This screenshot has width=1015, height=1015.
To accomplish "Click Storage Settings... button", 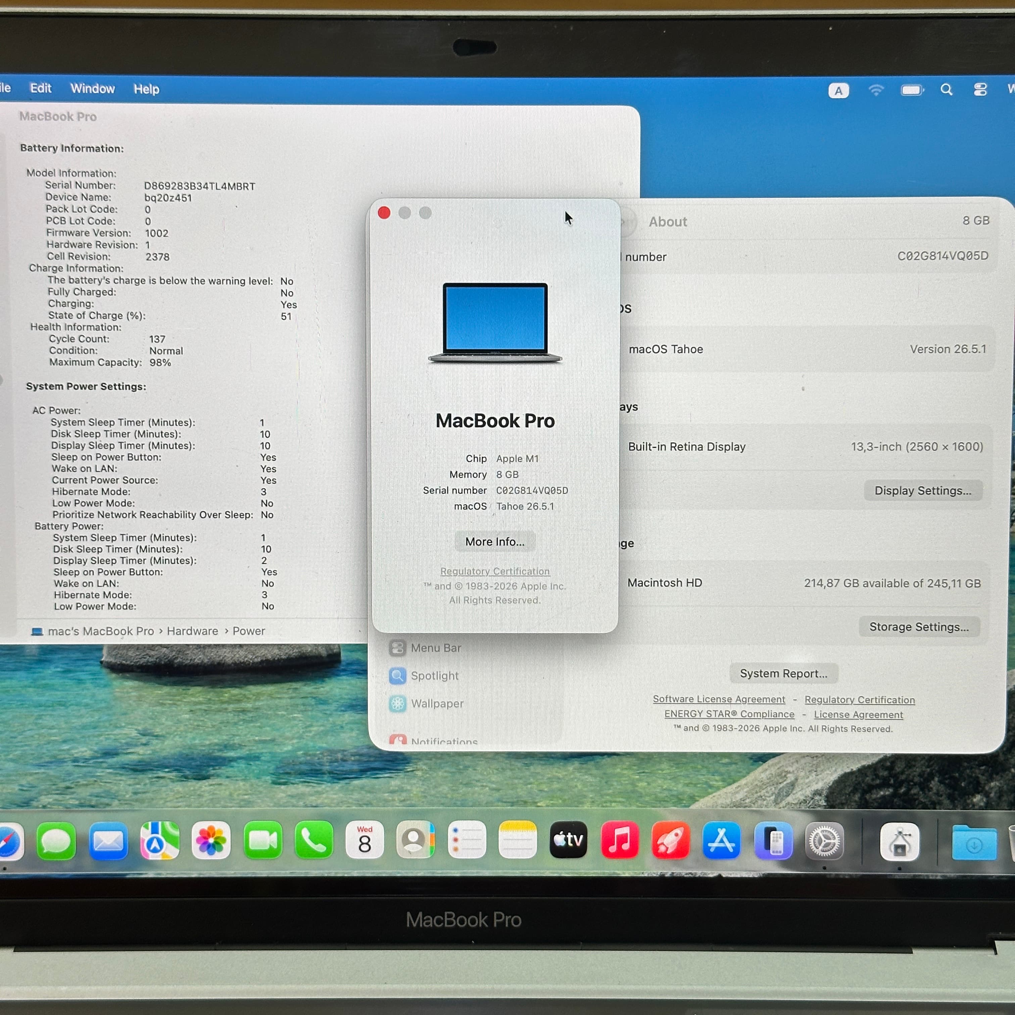I will (919, 627).
